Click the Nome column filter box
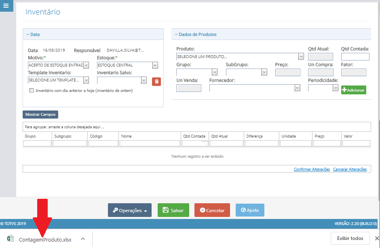380x248 pixels. [150, 144]
